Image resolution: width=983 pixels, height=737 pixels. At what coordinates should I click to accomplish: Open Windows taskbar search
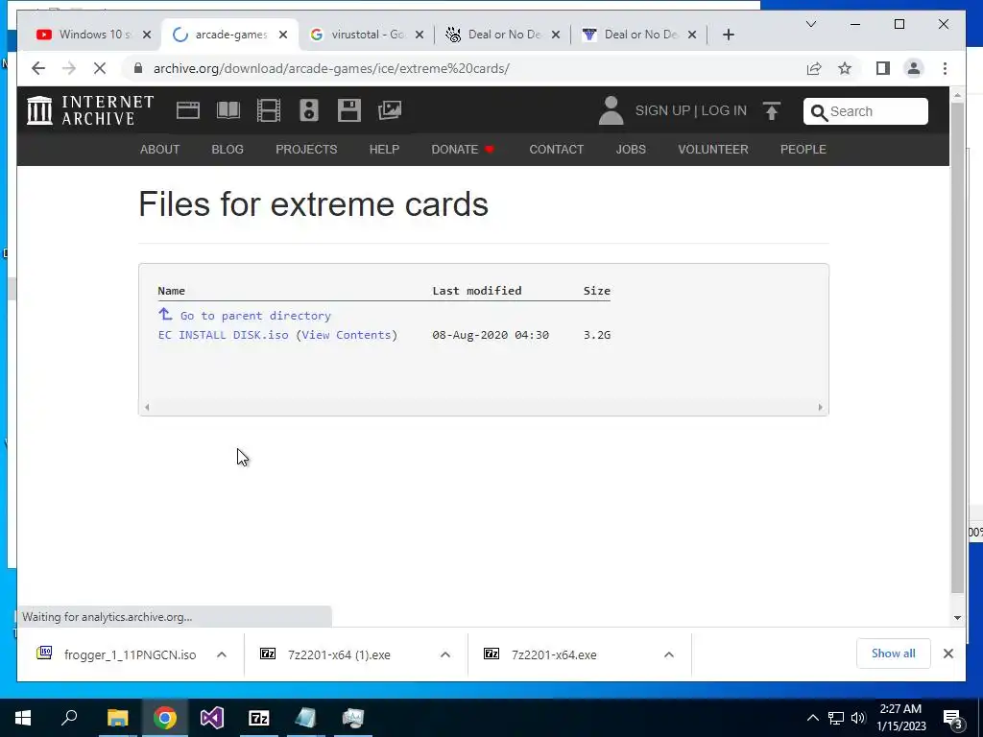click(69, 716)
